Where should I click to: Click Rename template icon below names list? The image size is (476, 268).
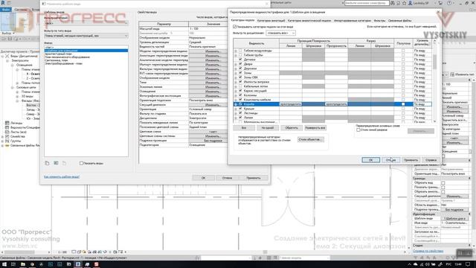[56, 163]
